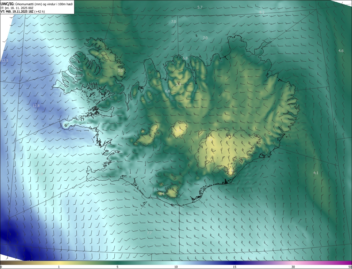The width and height of the screenshot is (352, 269).
Task: Click the 12.8 value label on the map
Action: point(36,106)
